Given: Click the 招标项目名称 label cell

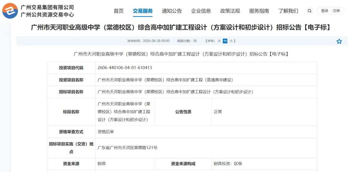Looking at the screenshot, I should pyautogui.click(x=71, y=92).
